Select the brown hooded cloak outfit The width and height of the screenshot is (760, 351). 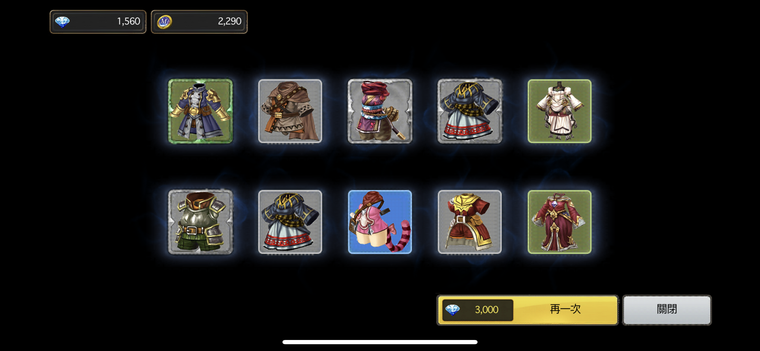pyautogui.click(x=290, y=111)
